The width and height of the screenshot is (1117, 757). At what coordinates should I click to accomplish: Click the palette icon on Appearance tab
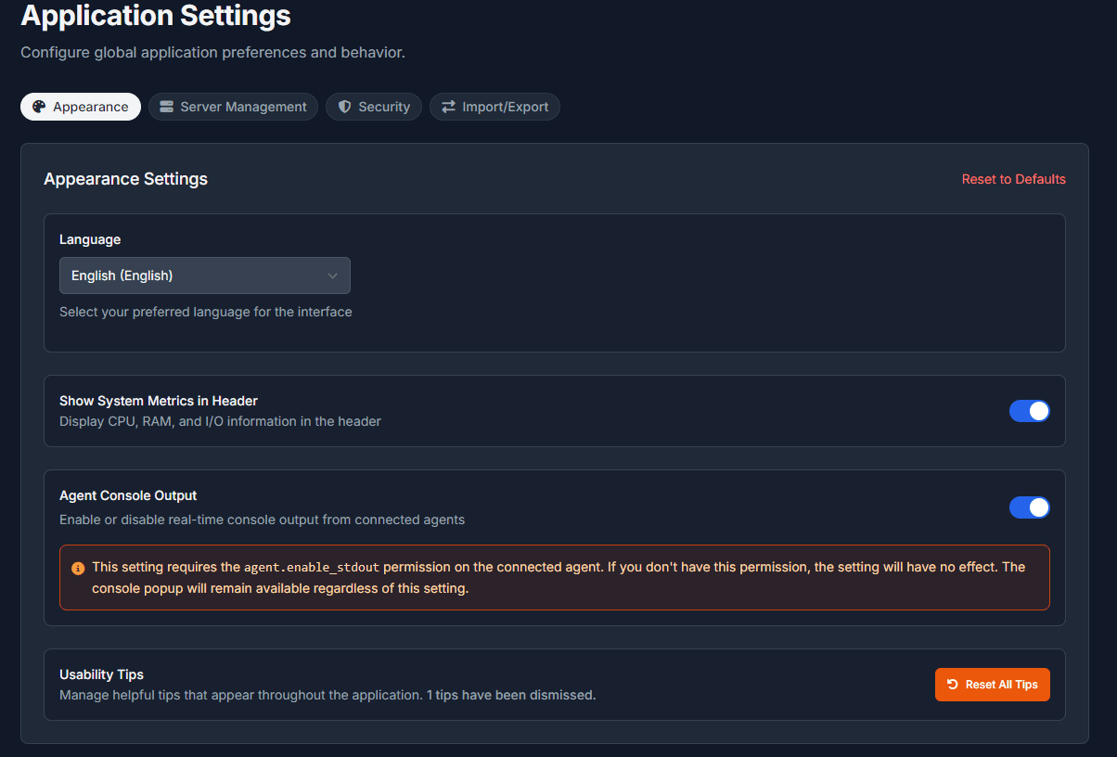click(39, 107)
